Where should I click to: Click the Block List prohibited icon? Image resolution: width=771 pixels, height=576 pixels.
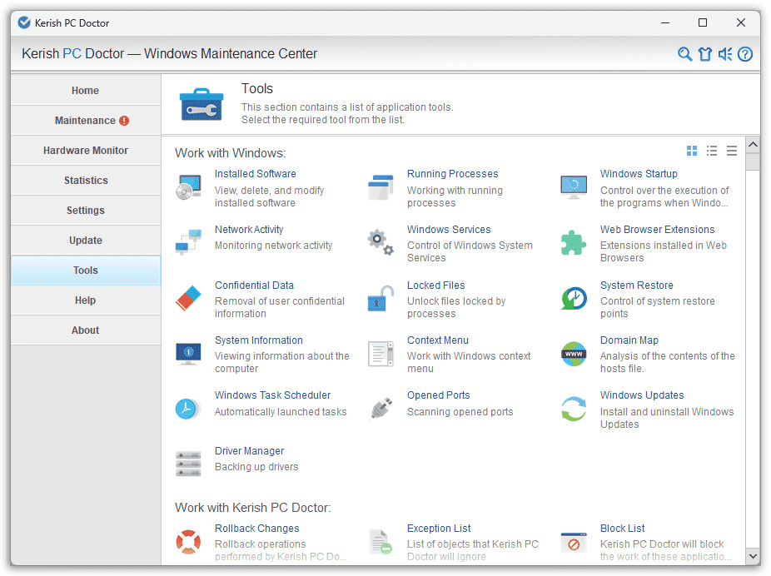[574, 542]
